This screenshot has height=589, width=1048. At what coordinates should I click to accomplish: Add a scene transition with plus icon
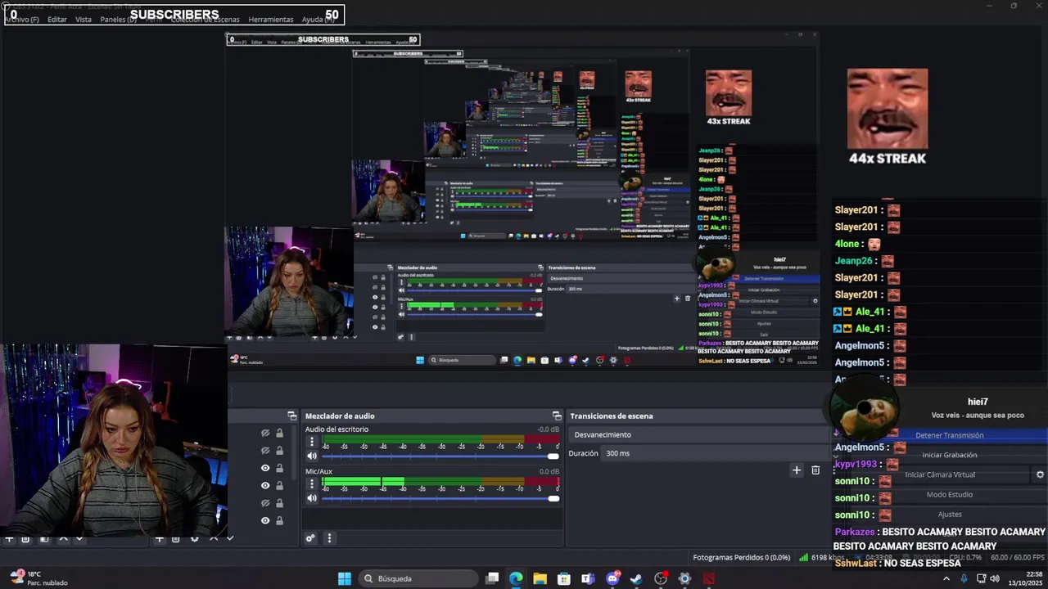click(796, 470)
